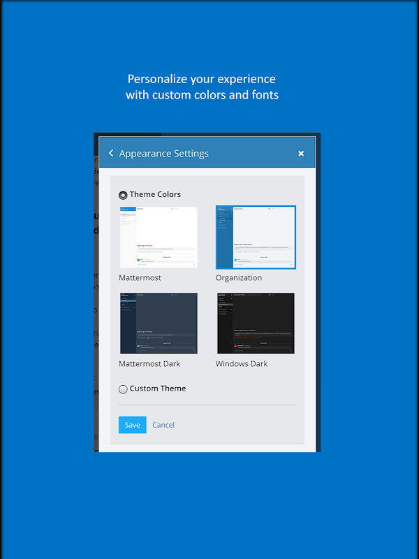Choose the Organization theme thumbnail
Image resolution: width=419 pixels, height=559 pixels.
(x=256, y=237)
